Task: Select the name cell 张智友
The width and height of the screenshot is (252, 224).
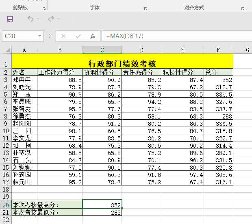Action: (24, 109)
